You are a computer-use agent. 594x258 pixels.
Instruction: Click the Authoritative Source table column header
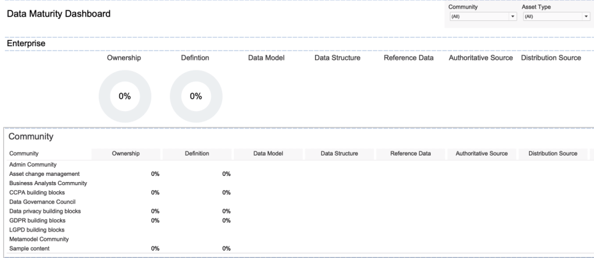pos(481,153)
